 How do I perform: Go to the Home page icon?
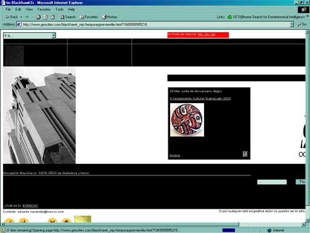53,17
